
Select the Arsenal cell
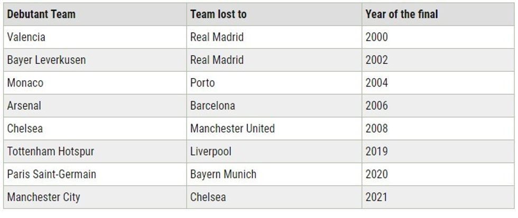[x=24, y=106]
